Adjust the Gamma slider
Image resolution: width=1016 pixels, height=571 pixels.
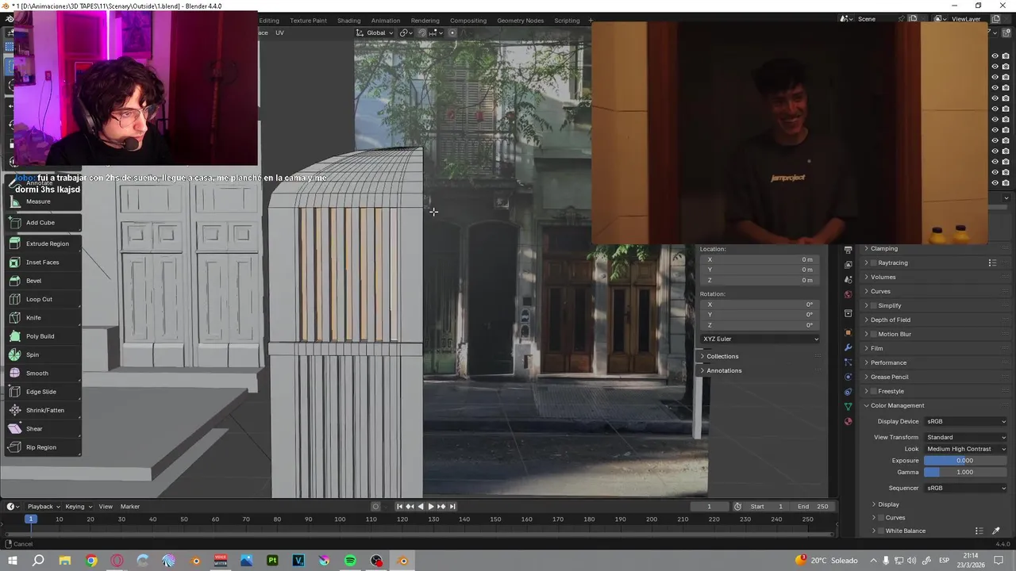tap(965, 472)
